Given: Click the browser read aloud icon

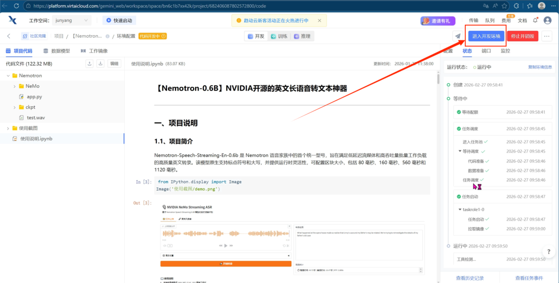Looking at the screenshot, I should 495,6.
